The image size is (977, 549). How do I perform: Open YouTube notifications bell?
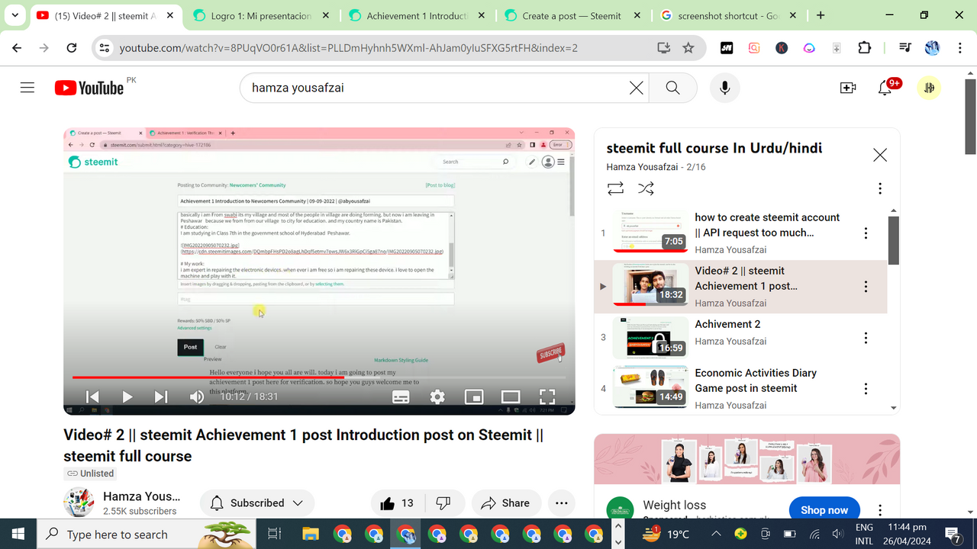click(885, 88)
